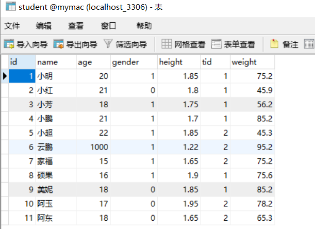This screenshot has height=229, width=315.
Task: Click the Form View (表单查看) icon
Action: coord(217,44)
